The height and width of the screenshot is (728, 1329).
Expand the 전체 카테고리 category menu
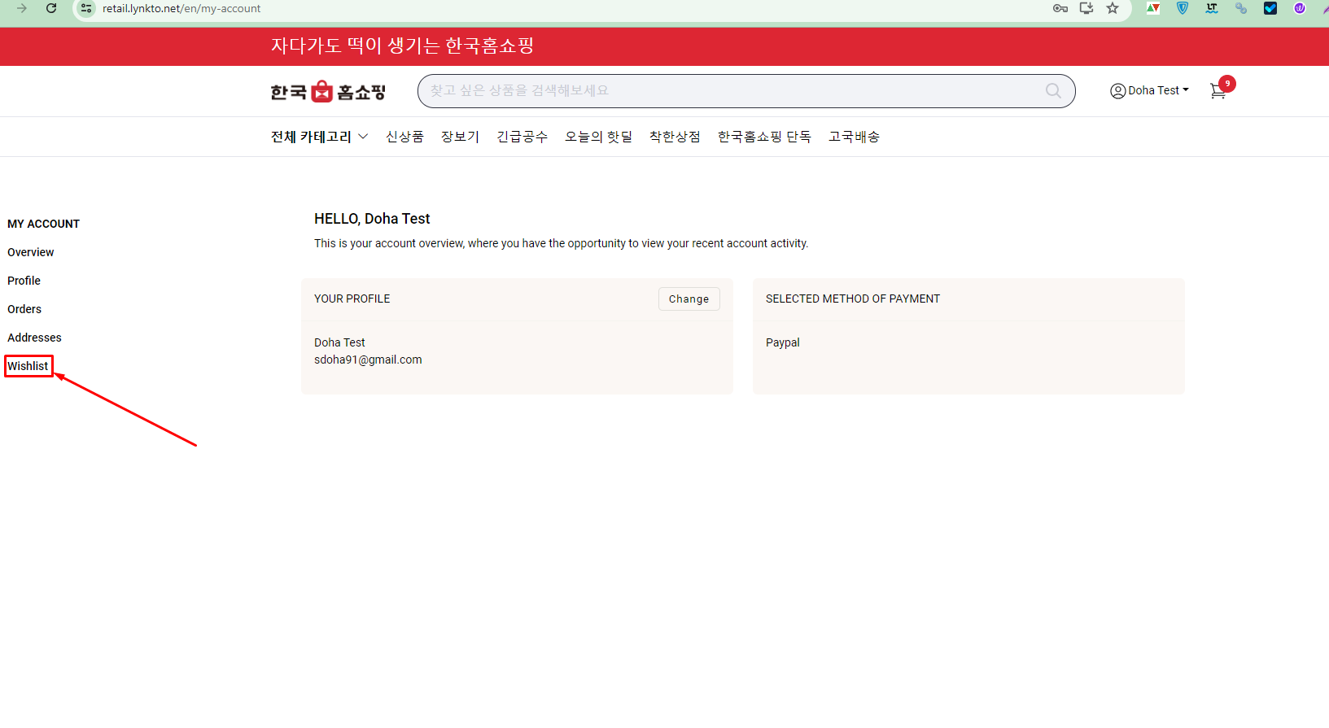tap(319, 137)
